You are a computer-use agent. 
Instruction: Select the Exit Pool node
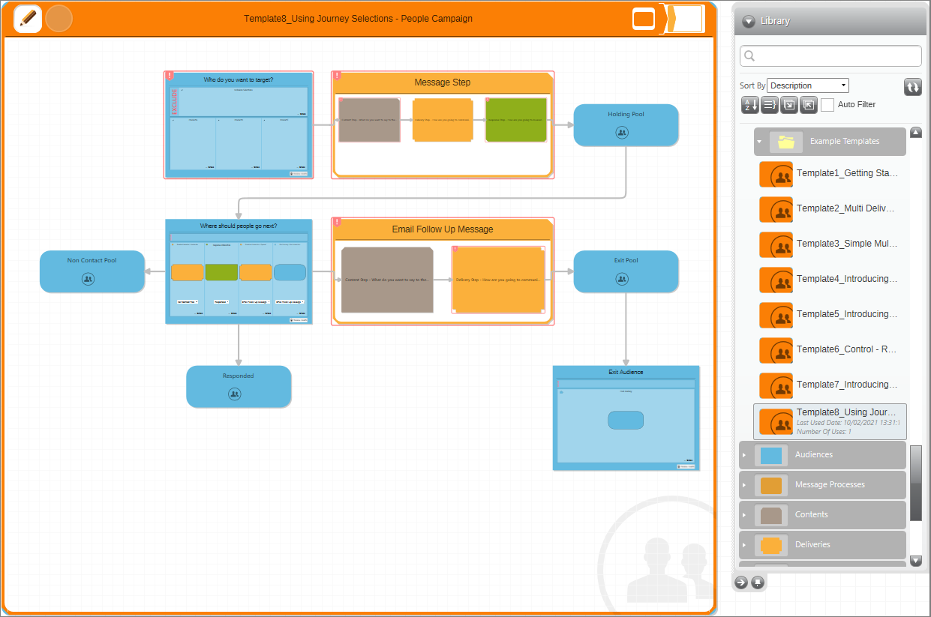click(x=626, y=271)
